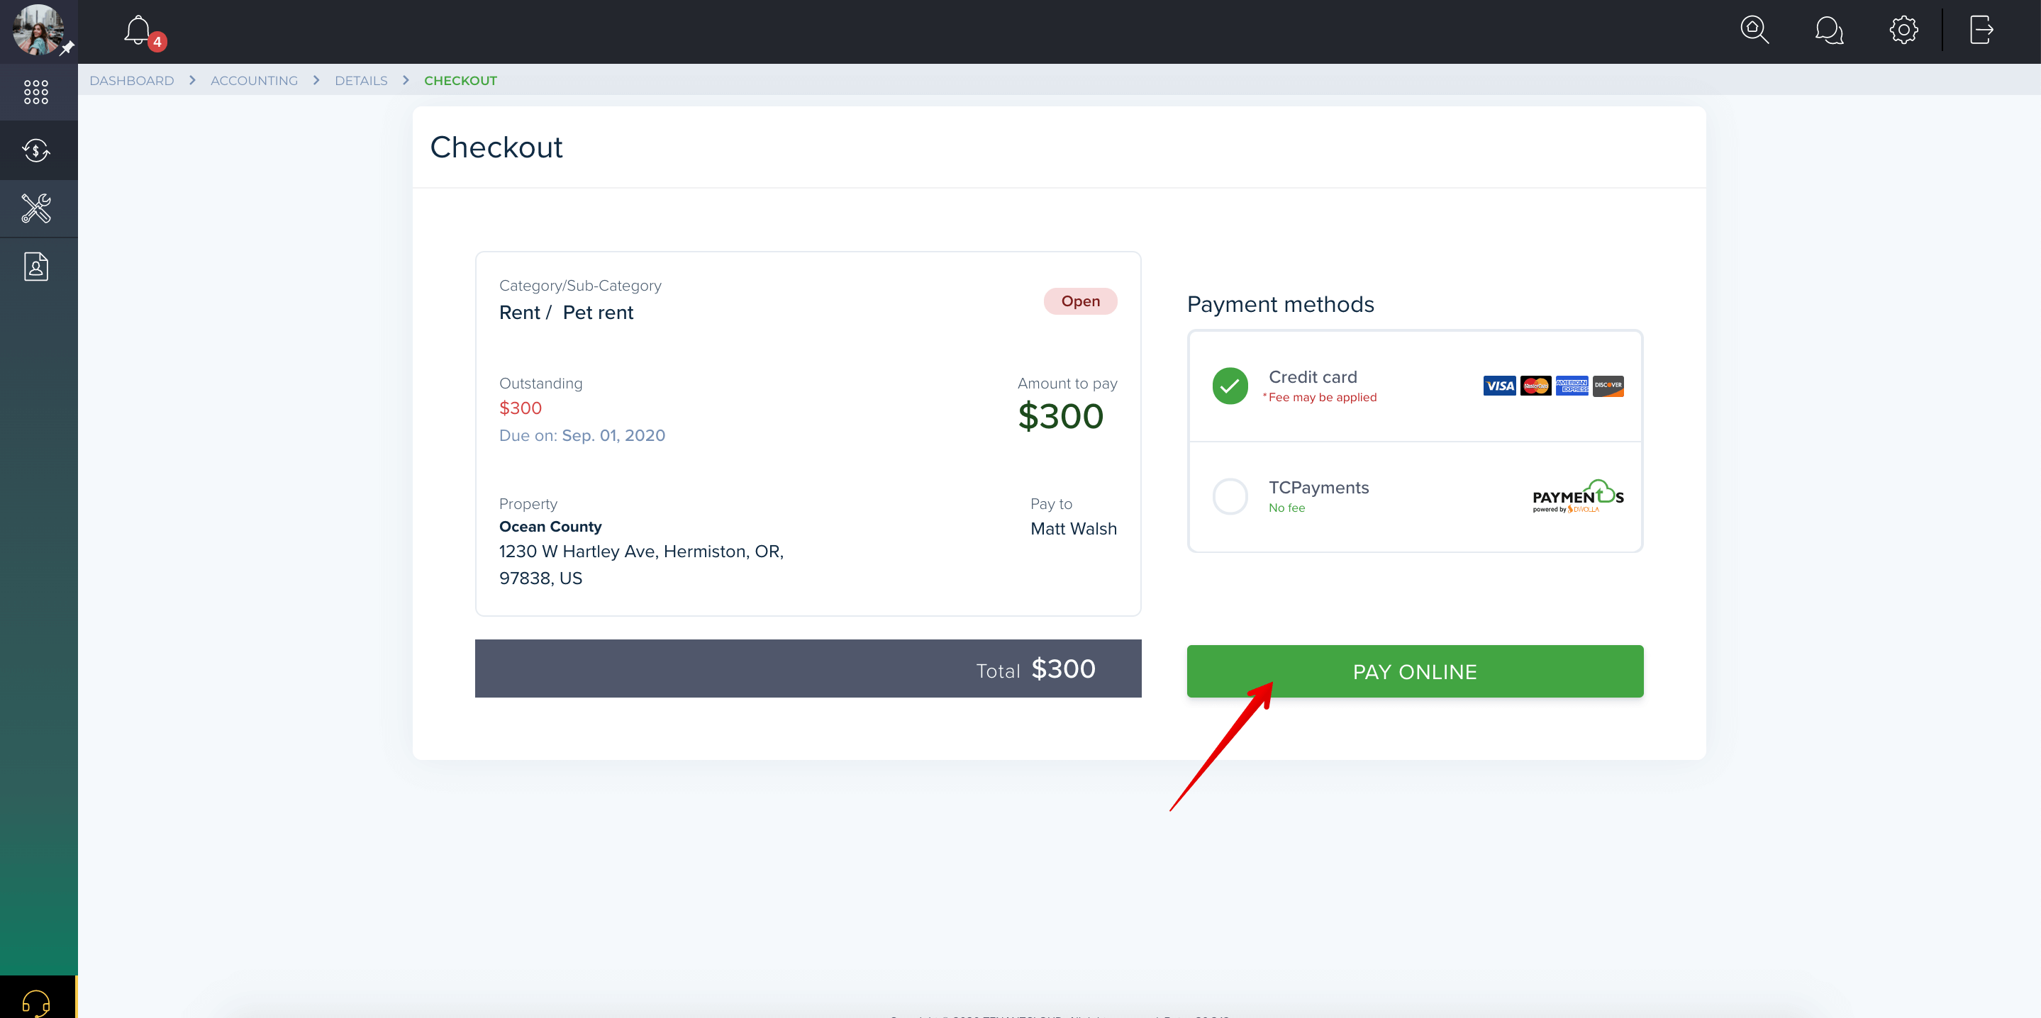This screenshot has height=1018, width=2041.
Task: Open the maintenance tools icon in sidebar
Action: tap(36, 208)
